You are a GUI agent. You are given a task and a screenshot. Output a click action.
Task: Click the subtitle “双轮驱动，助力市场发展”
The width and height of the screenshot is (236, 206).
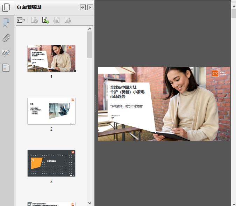click(127, 106)
